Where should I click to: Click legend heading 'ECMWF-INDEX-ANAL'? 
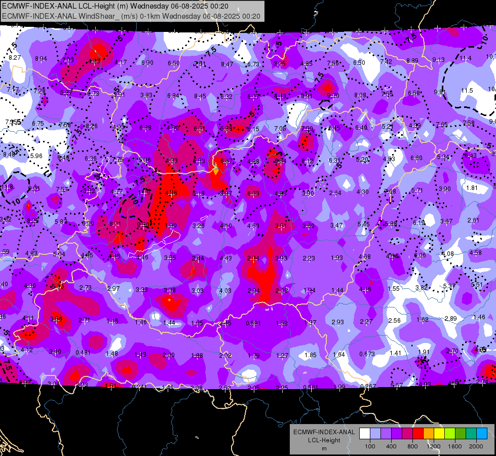tap(324, 432)
